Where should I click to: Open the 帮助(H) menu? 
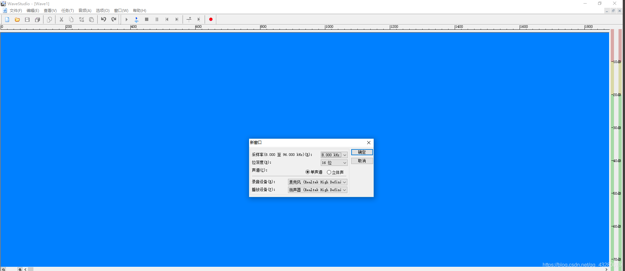click(139, 11)
